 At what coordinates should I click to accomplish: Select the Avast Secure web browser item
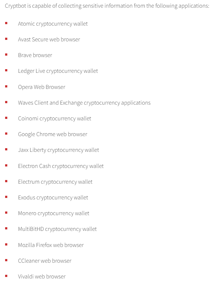click(x=49, y=40)
